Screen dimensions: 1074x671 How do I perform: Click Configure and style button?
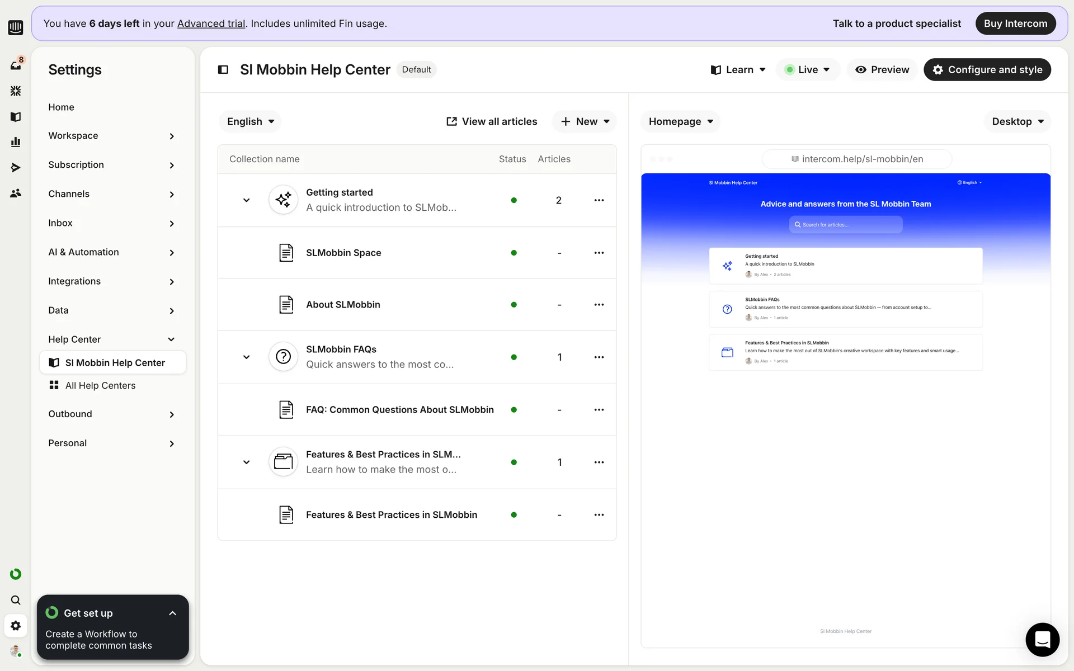[987, 70]
